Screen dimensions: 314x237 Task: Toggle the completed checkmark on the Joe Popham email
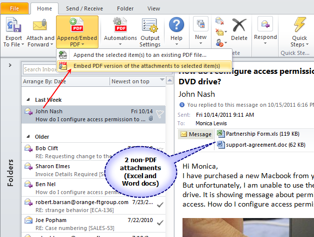[160, 223]
